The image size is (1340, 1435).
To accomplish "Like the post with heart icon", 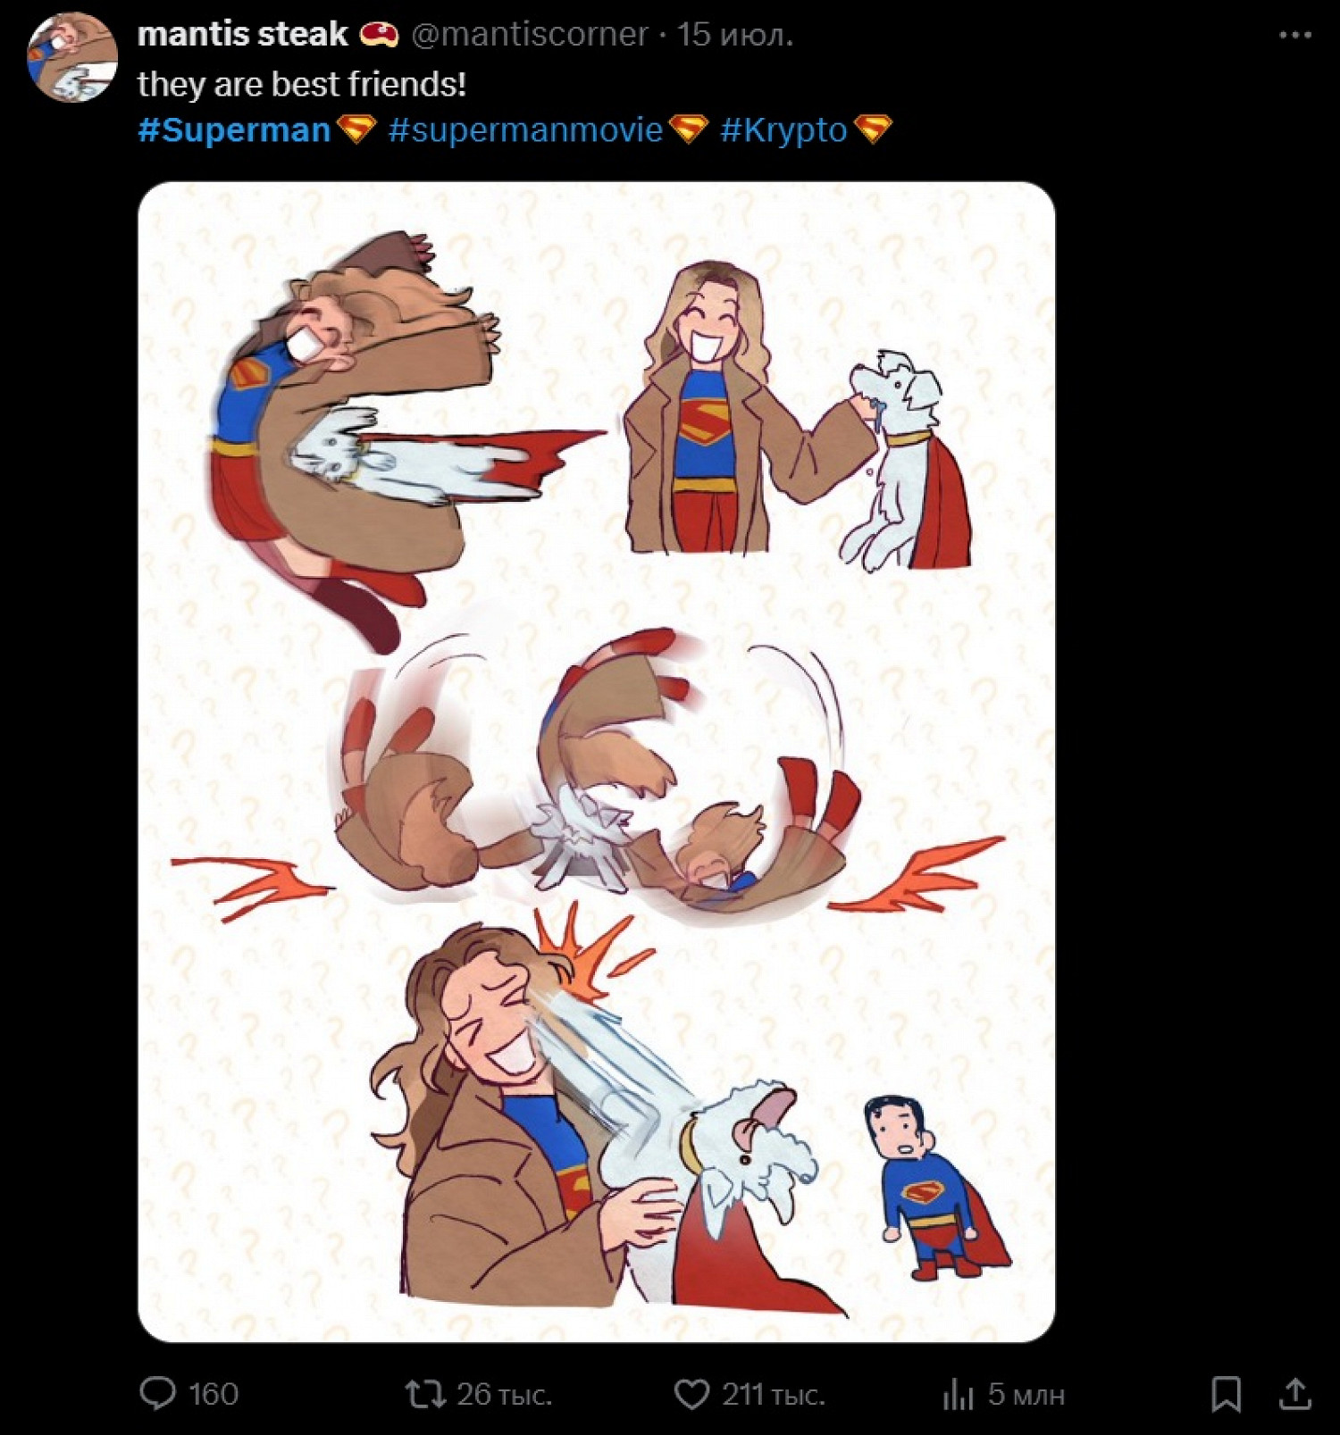I will point(691,1394).
